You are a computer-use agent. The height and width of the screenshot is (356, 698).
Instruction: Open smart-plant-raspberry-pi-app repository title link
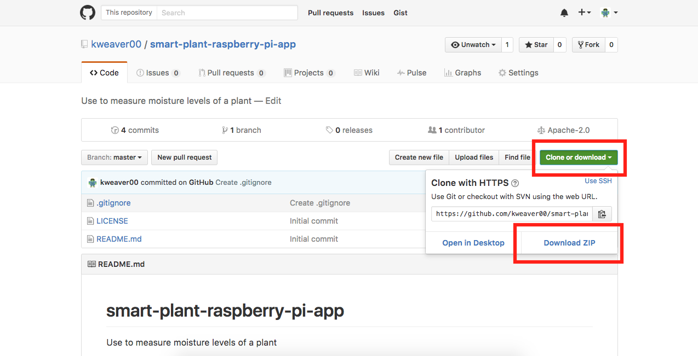pos(223,44)
